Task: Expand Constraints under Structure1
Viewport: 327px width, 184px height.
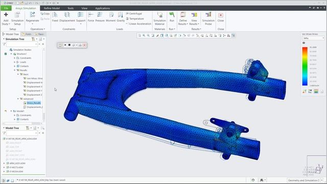Action: point(15,58)
